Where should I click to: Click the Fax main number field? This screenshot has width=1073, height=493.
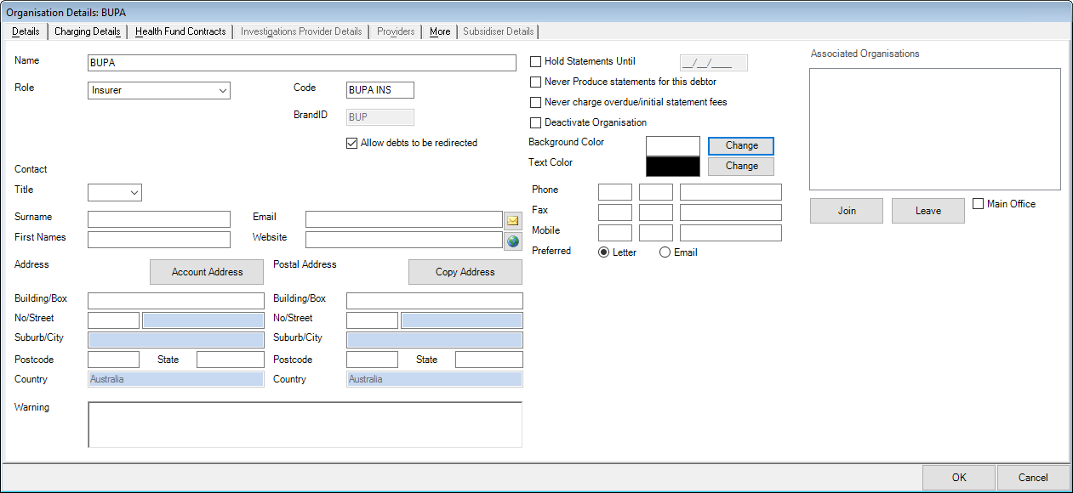click(x=731, y=212)
